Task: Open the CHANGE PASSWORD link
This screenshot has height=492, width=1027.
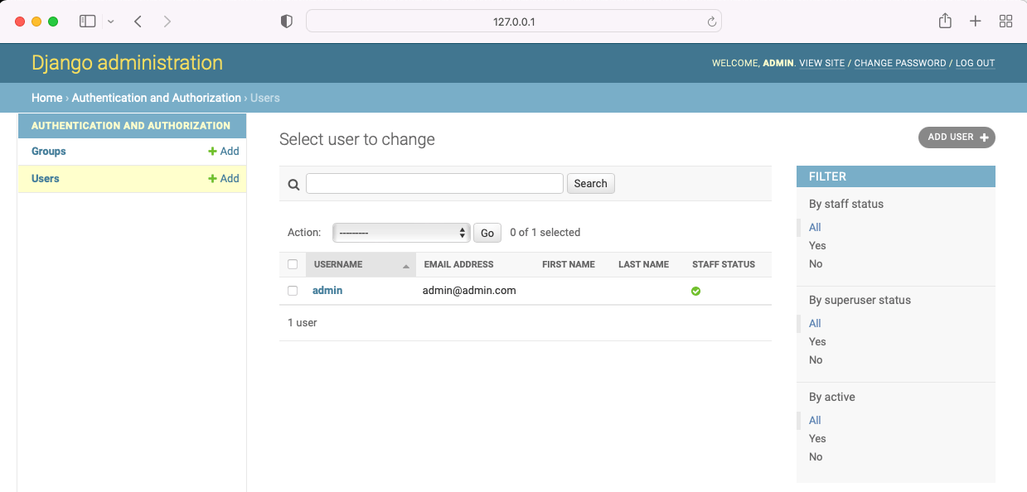Action: pyautogui.click(x=900, y=63)
